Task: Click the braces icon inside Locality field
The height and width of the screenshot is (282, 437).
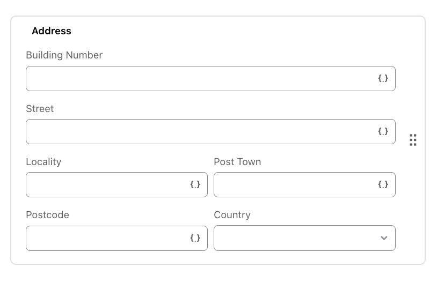Action: pos(195,184)
